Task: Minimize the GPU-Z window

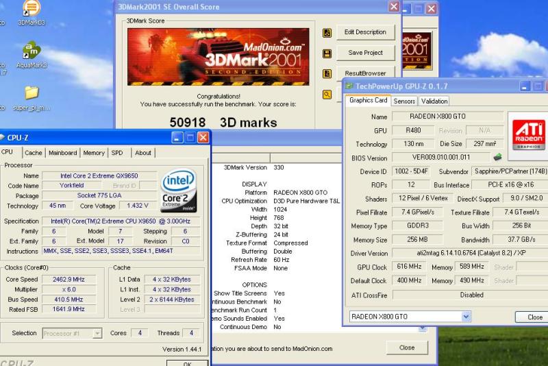Action: click(524, 86)
